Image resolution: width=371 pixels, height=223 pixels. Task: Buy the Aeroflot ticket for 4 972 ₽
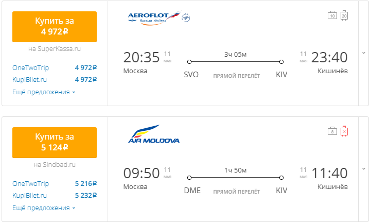pyautogui.click(x=55, y=26)
